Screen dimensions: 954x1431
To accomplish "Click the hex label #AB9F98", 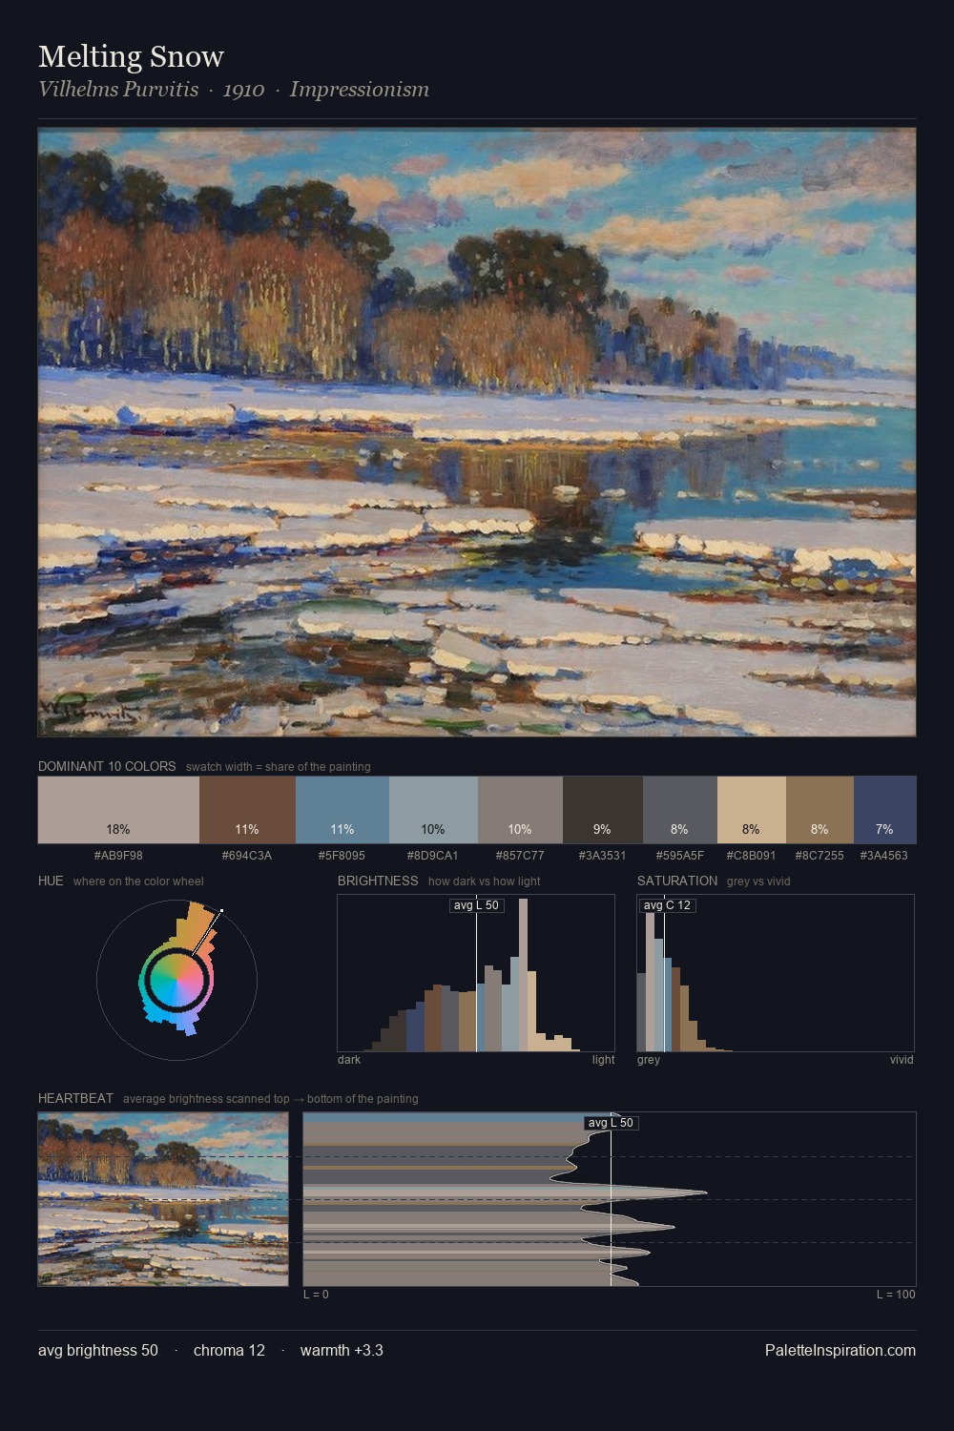I will pos(118,856).
